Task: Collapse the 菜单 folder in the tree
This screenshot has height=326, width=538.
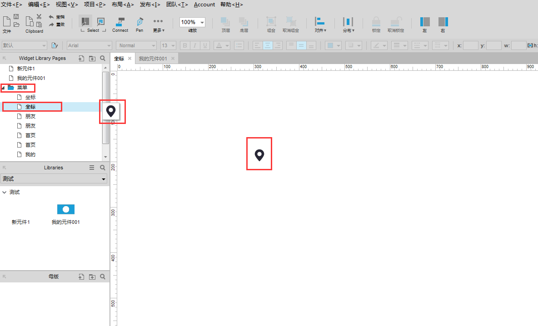Action: (x=4, y=88)
